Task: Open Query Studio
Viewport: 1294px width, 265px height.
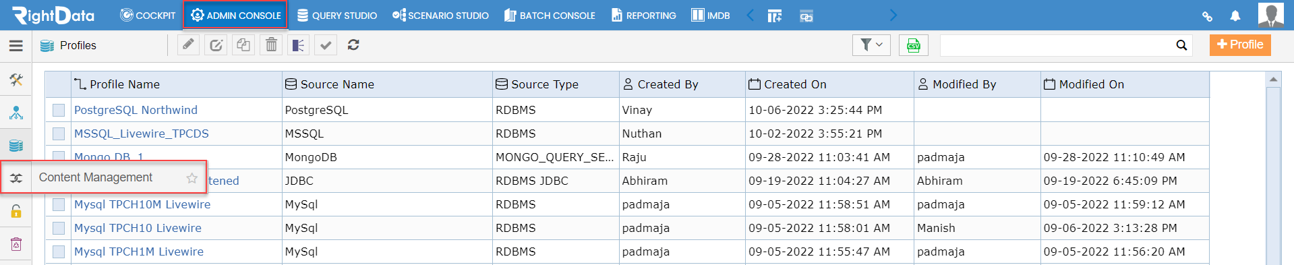Action: click(x=337, y=15)
